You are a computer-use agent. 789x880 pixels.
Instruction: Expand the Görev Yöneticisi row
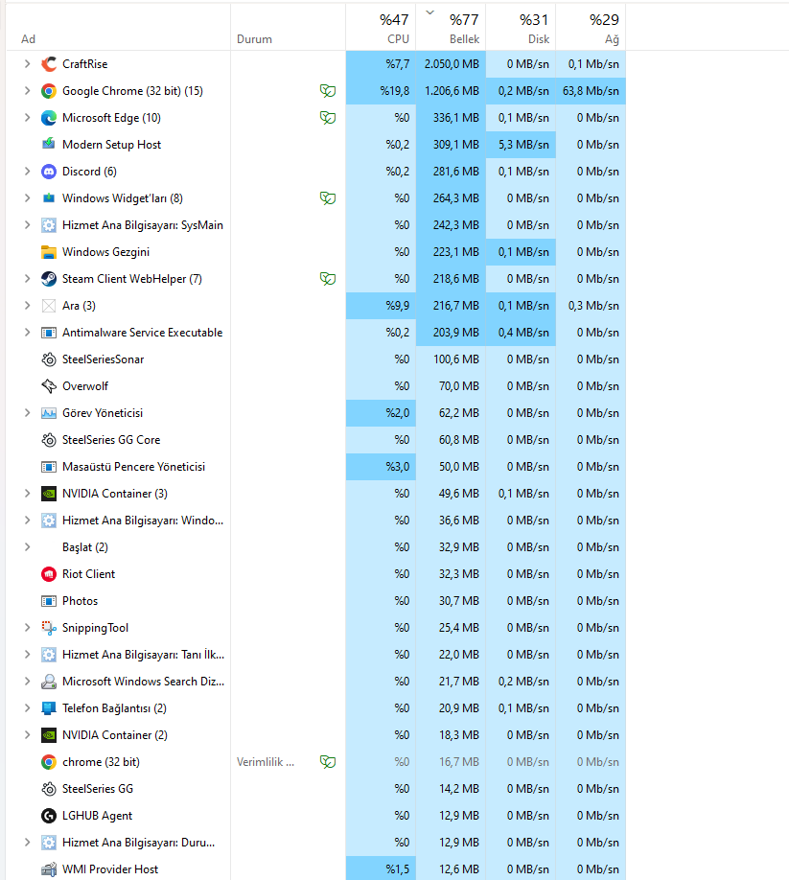click(x=27, y=413)
